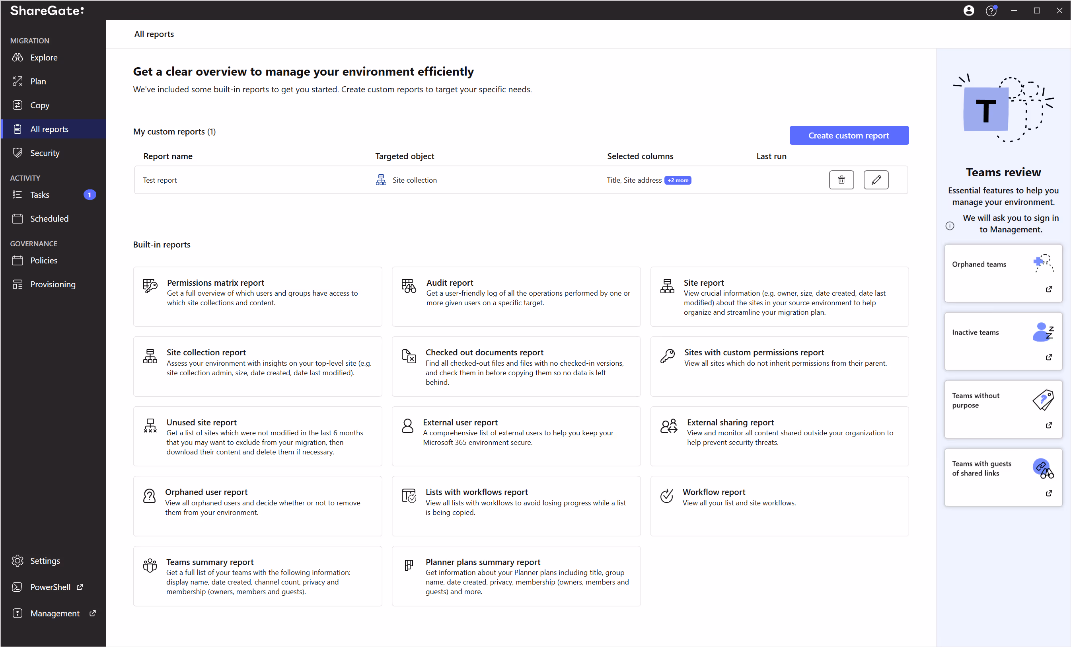Image resolution: width=1071 pixels, height=647 pixels.
Task: Click the info icon beside sign-in notice
Action: point(950,226)
